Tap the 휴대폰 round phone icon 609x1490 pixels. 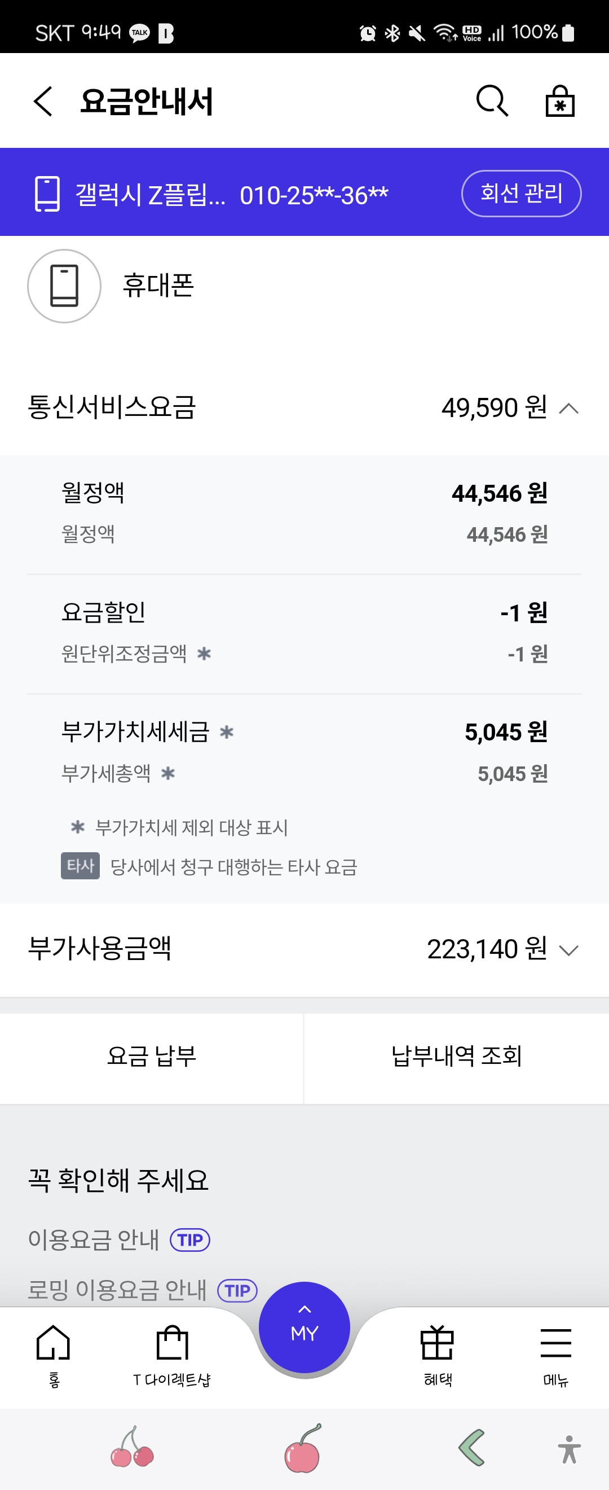pos(64,286)
